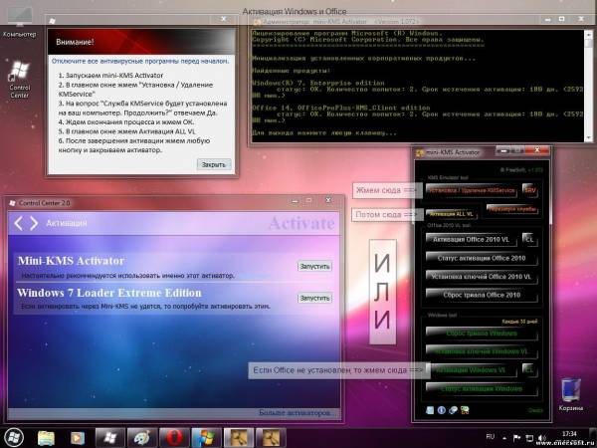This screenshot has width=597, height=448.
Task: Click Закрыть in the Внимание dialog
Action: (x=214, y=164)
